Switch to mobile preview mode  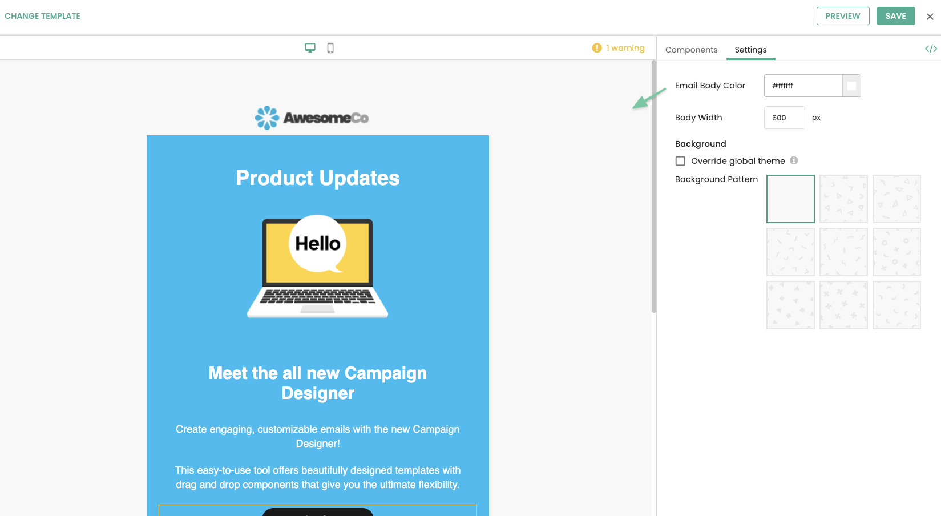coord(330,48)
